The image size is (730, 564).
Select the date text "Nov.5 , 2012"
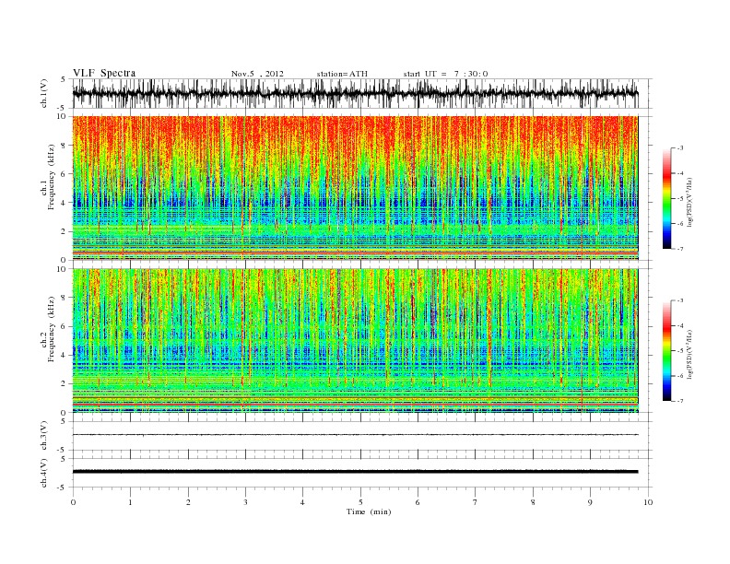(257, 74)
